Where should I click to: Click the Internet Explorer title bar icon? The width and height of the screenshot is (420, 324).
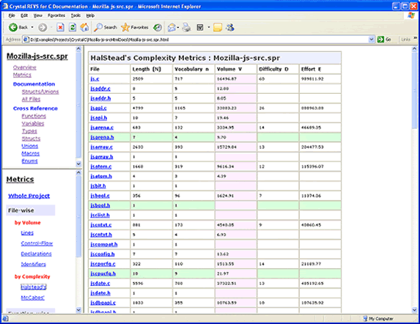pos(5,6)
